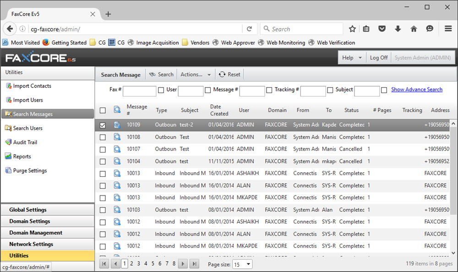
Task: Click the Reports sidebar icon
Action: click(8, 156)
